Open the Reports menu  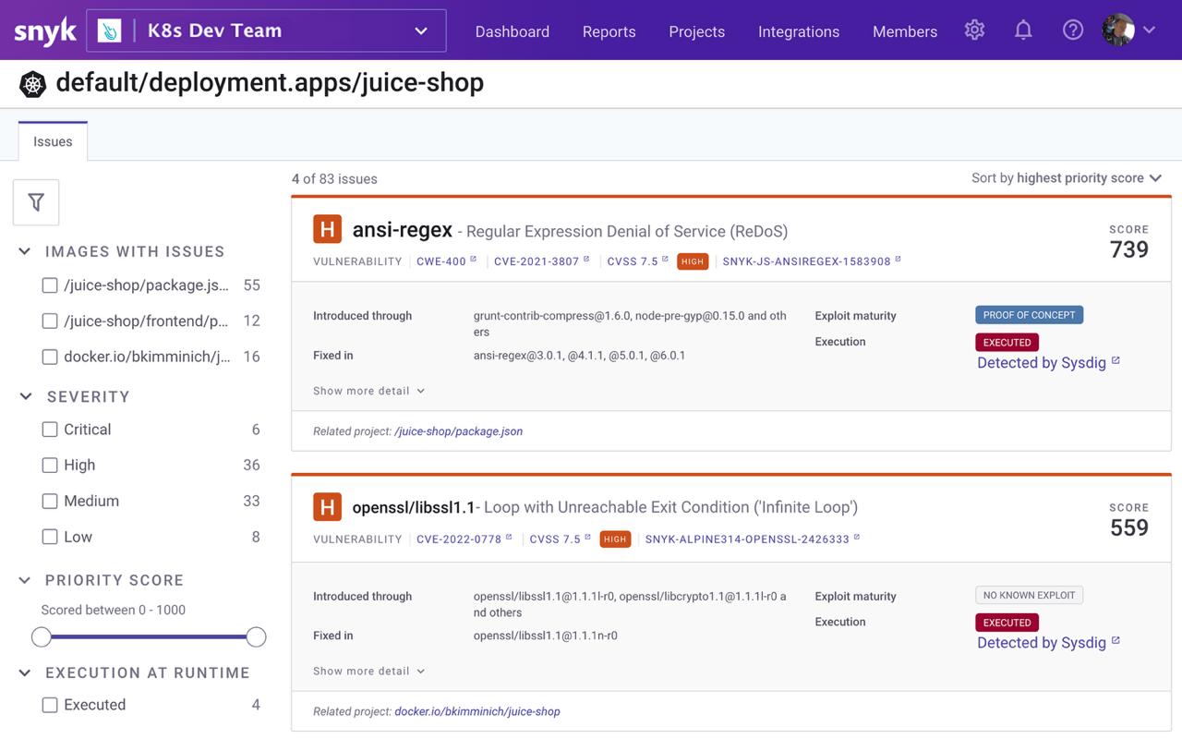click(609, 31)
